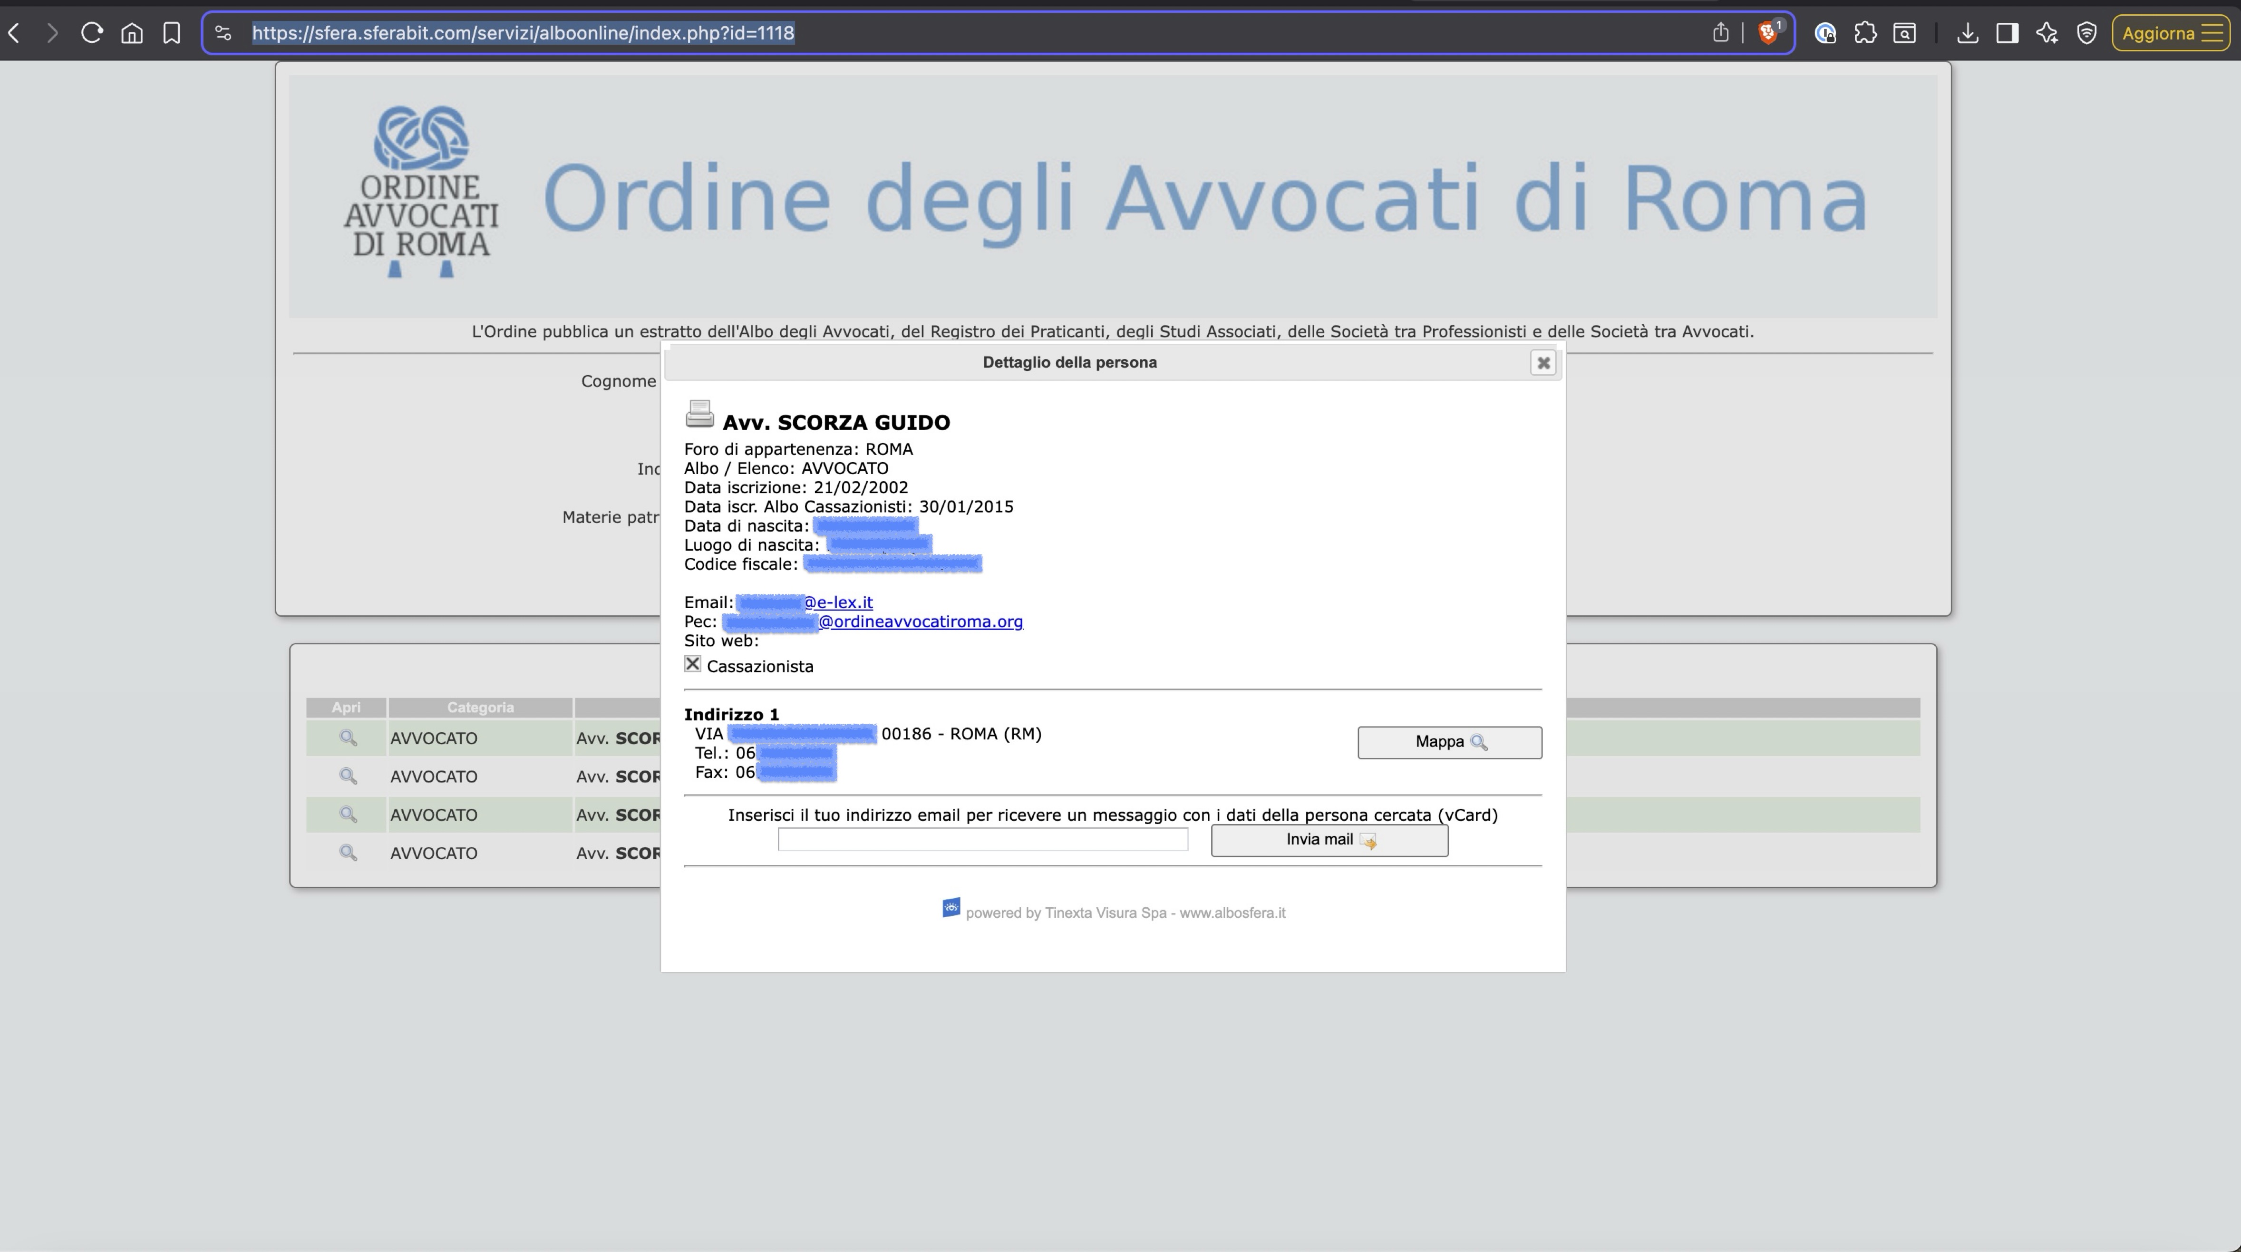Screen dimensions: 2241x1252
Task: Click the magnifier in the first AVVOCATO row
Action: pos(347,738)
